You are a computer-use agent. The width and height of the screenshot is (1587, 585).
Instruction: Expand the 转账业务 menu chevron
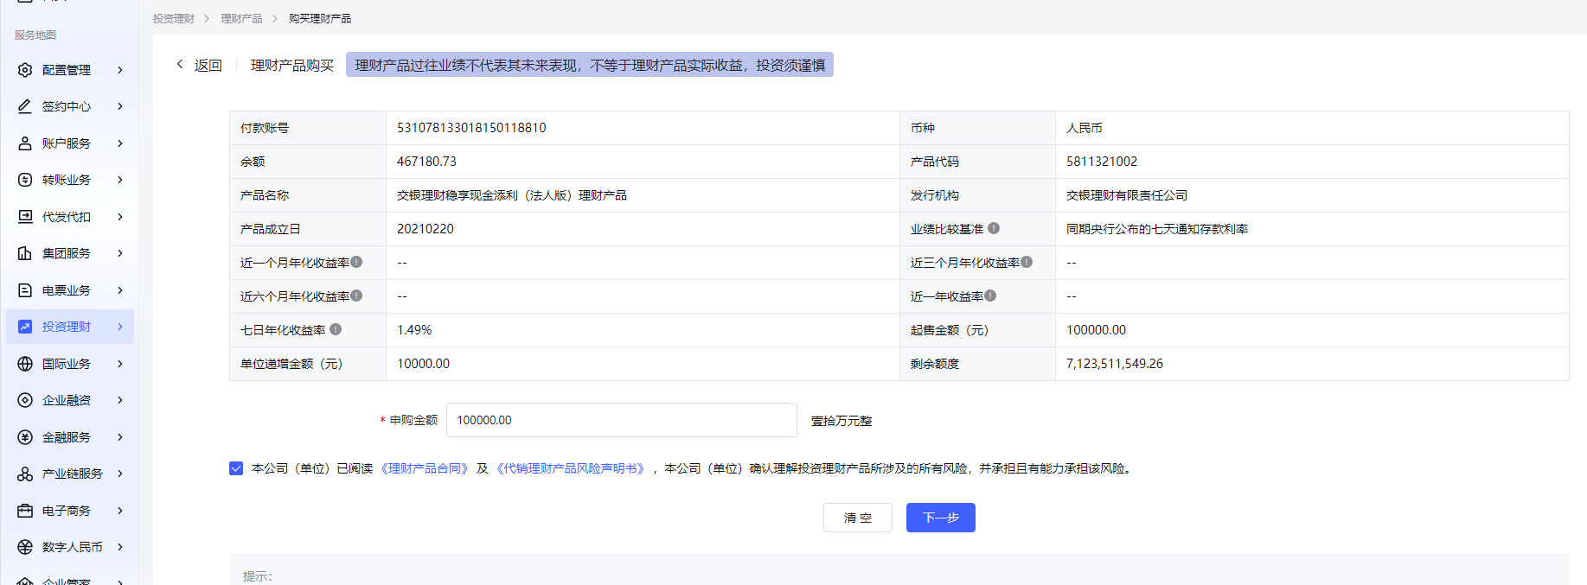[x=120, y=180]
